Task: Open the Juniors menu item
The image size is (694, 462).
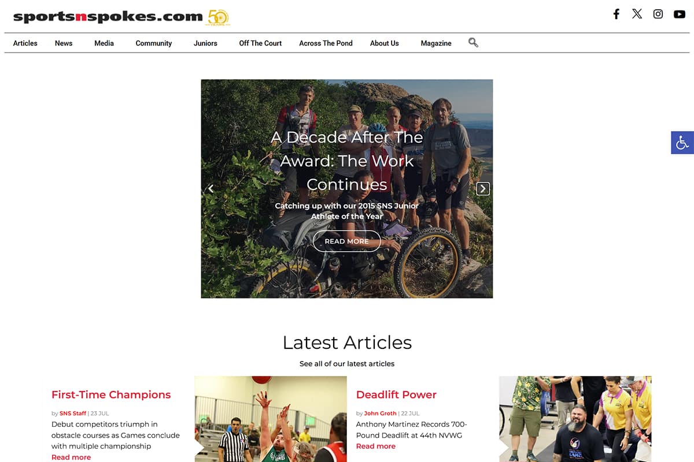Action: pyautogui.click(x=205, y=43)
